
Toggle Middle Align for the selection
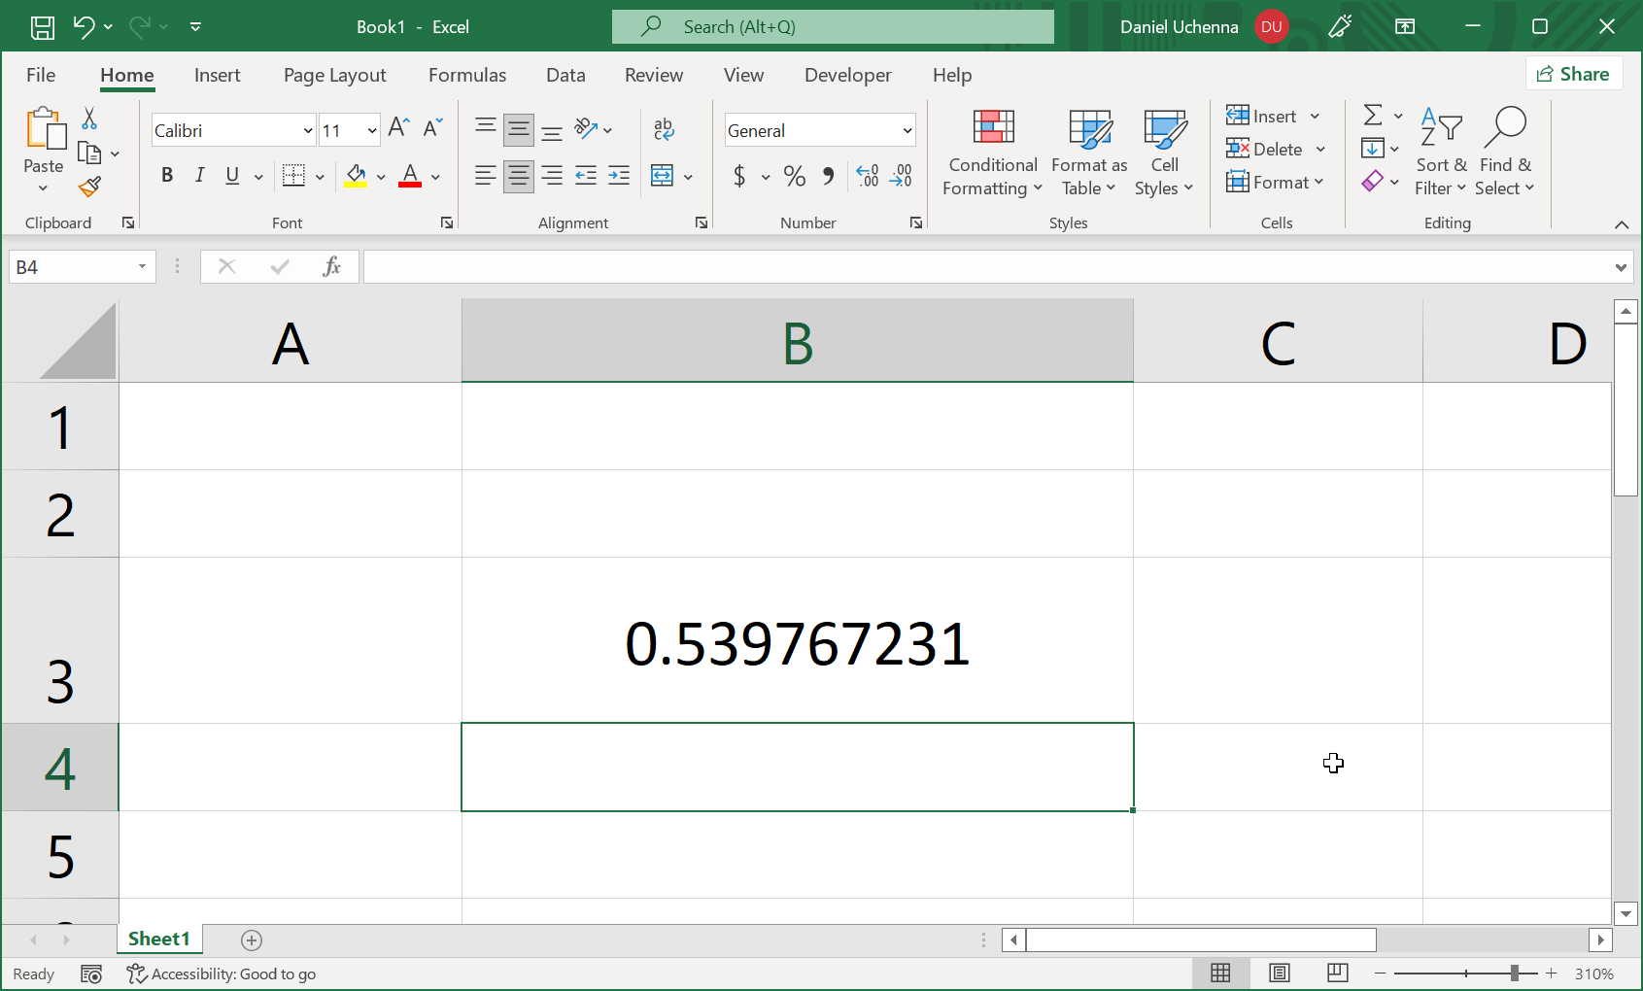point(518,129)
